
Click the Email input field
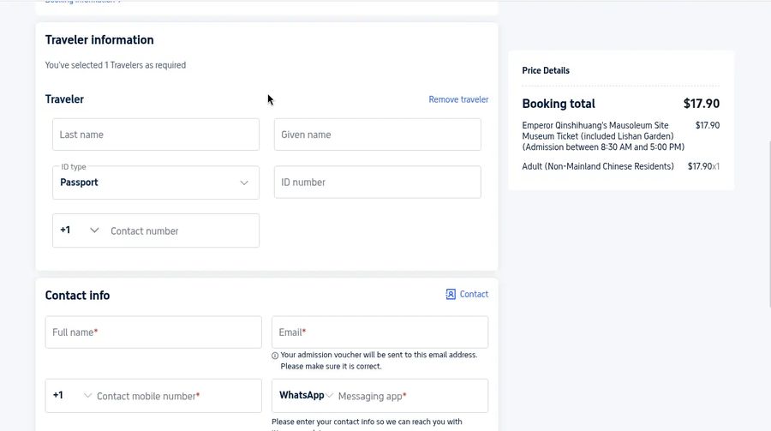pyautogui.click(x=380, y=332)
